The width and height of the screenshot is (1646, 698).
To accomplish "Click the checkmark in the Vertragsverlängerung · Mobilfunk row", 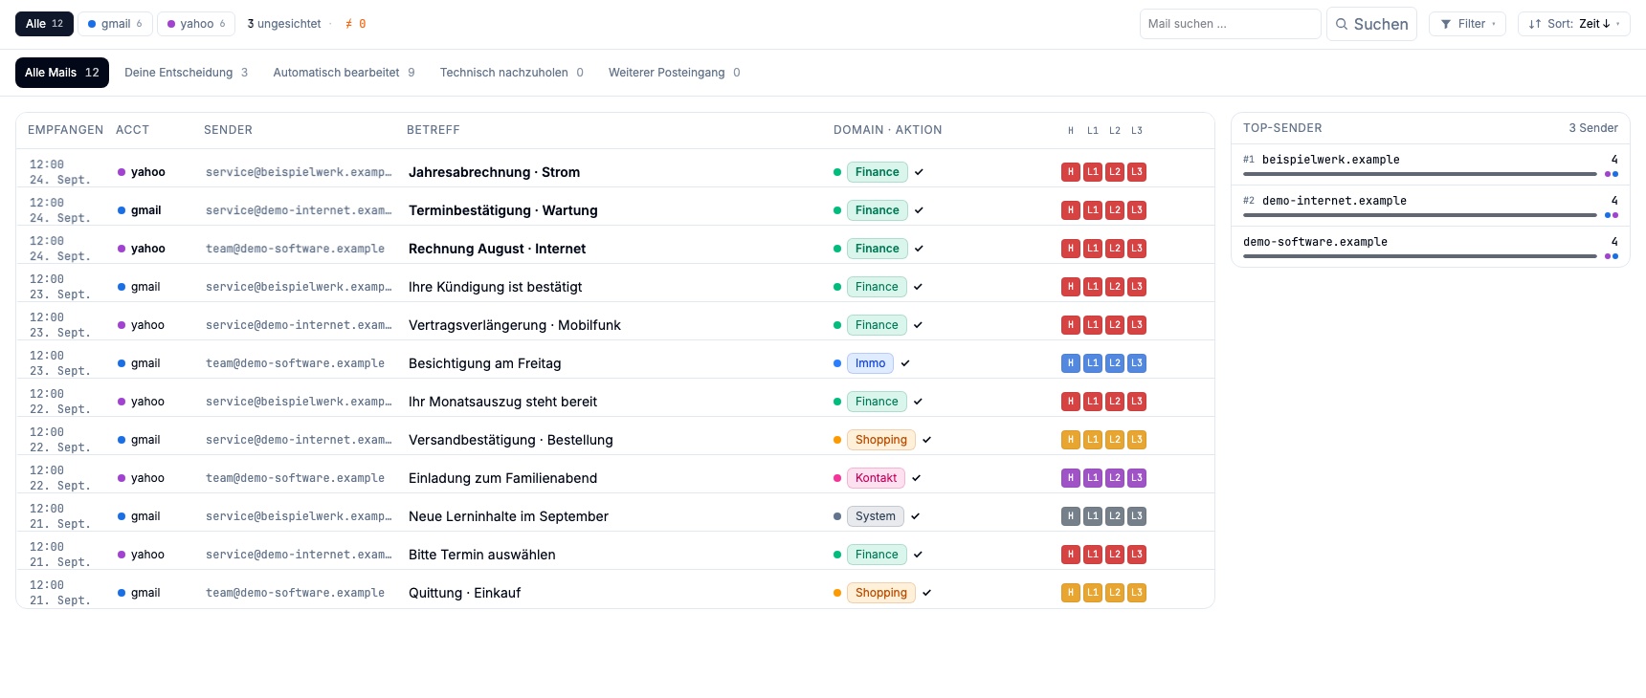I will pyautogui.click(x=918, y=325).
